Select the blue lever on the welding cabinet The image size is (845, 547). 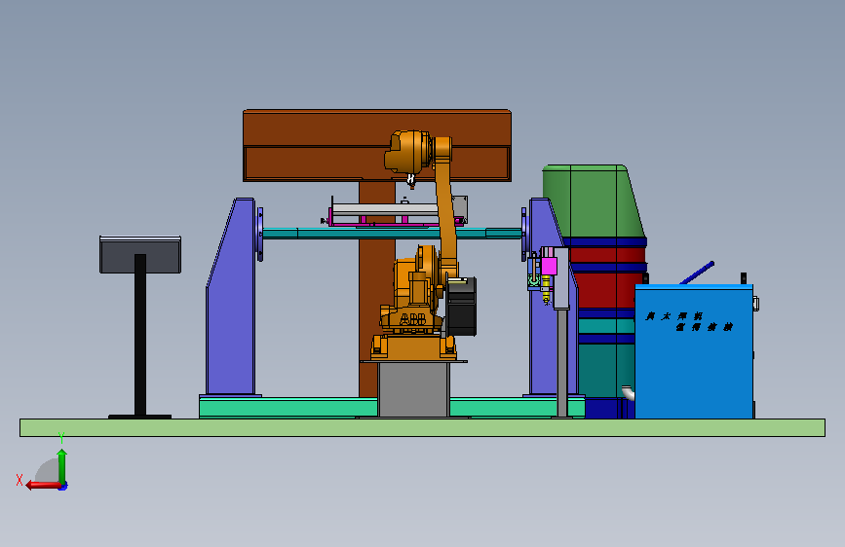[x=697, y=273]
